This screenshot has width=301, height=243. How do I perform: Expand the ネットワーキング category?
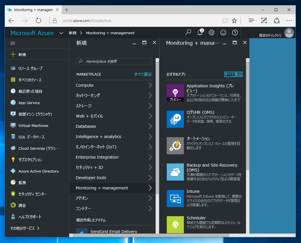pos(114,96)
